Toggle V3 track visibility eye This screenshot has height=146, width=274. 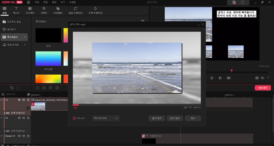tap(19, 100)
